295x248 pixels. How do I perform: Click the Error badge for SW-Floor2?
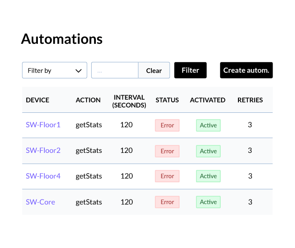click(167, 151)
